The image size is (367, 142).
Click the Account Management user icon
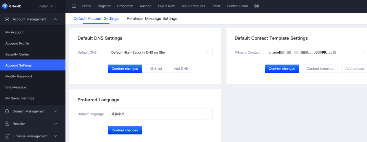click(7, 19)
